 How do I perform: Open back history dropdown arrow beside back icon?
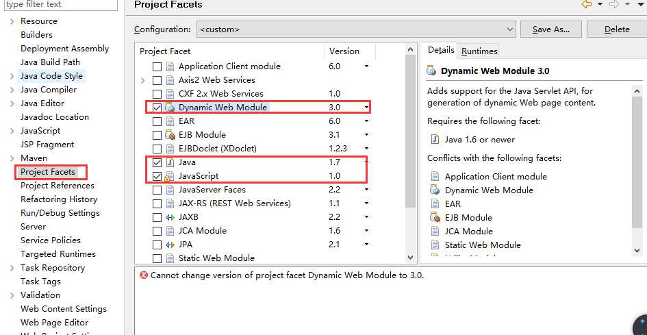click(x=600, y=4)
